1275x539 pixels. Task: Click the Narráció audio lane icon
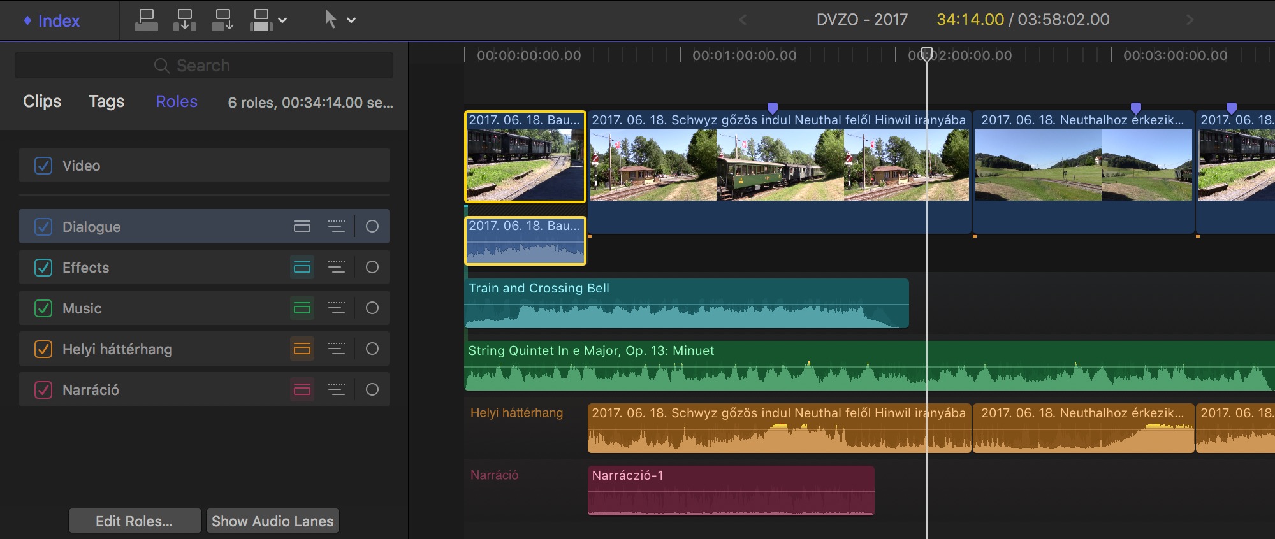tap(302, 390)
